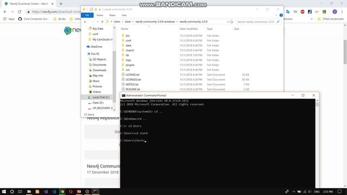This screenshot has height=195, width=347.
Task: Open address bar history dropdown
Action: pos(228,22)
